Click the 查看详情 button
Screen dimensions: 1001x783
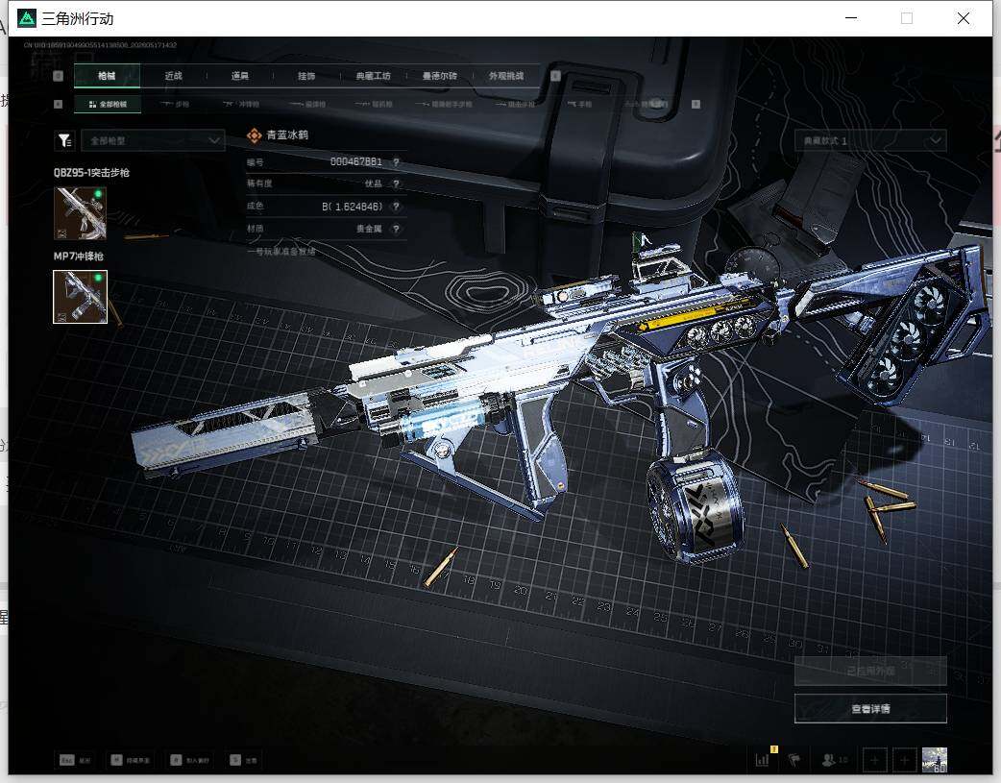pos(870,709)
